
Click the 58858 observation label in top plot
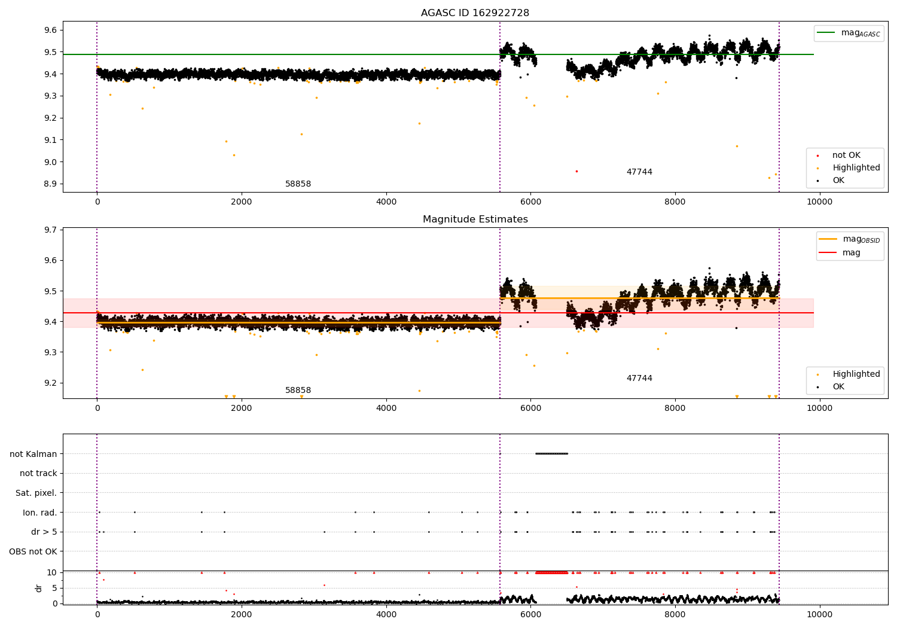tap(298, 184)
